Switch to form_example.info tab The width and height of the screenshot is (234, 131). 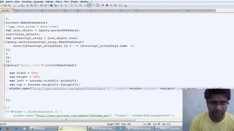coord(51,11)
